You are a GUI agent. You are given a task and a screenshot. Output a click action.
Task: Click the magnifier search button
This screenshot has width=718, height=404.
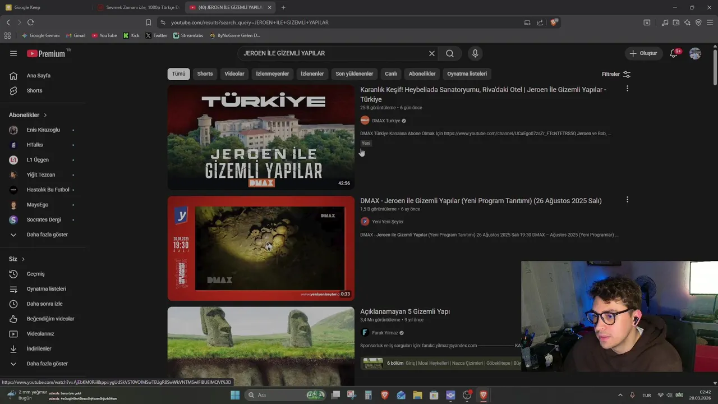click(450, 53)
